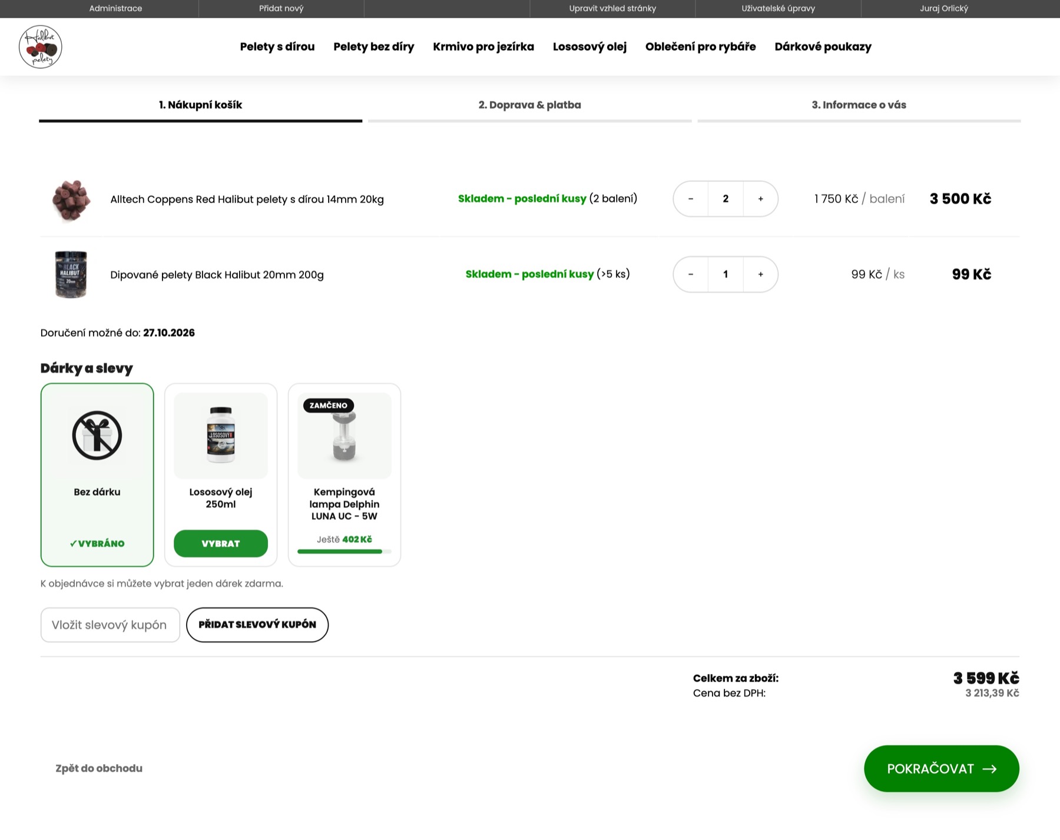This screenshot has width=1060, height=840.
Task: Click Přidat slevový kupón button
Action: pyautogui.click(x=257, y=625)
